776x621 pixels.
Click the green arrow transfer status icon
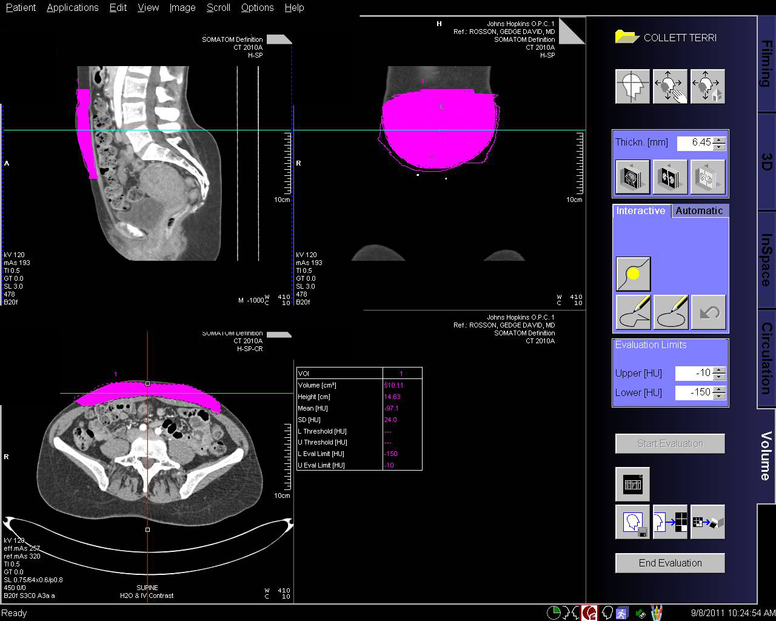(x=640, y=613)
